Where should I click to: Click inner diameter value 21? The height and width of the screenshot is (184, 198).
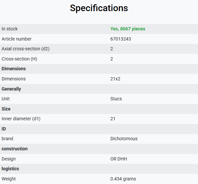pyautogui.click(x=113, y=119)
